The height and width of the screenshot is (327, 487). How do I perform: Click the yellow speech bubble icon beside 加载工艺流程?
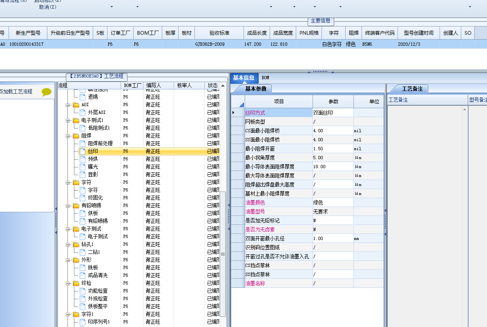[46, 92]
